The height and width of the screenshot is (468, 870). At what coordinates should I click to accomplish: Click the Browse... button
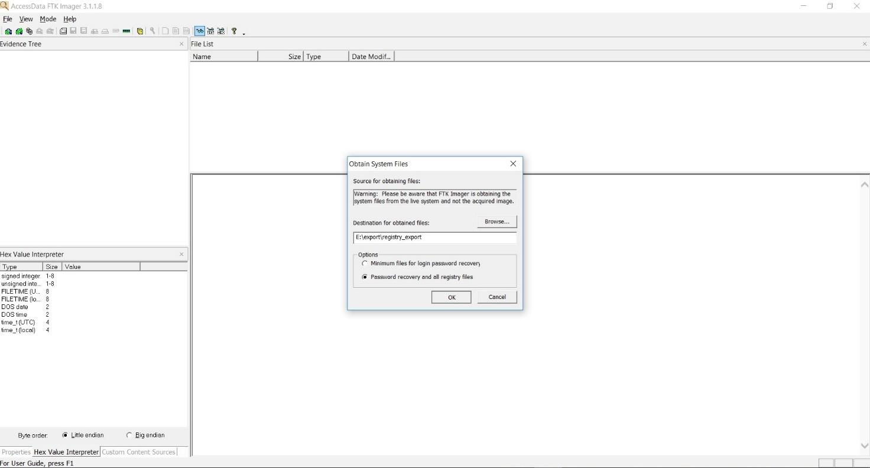[x=496, y=222]
